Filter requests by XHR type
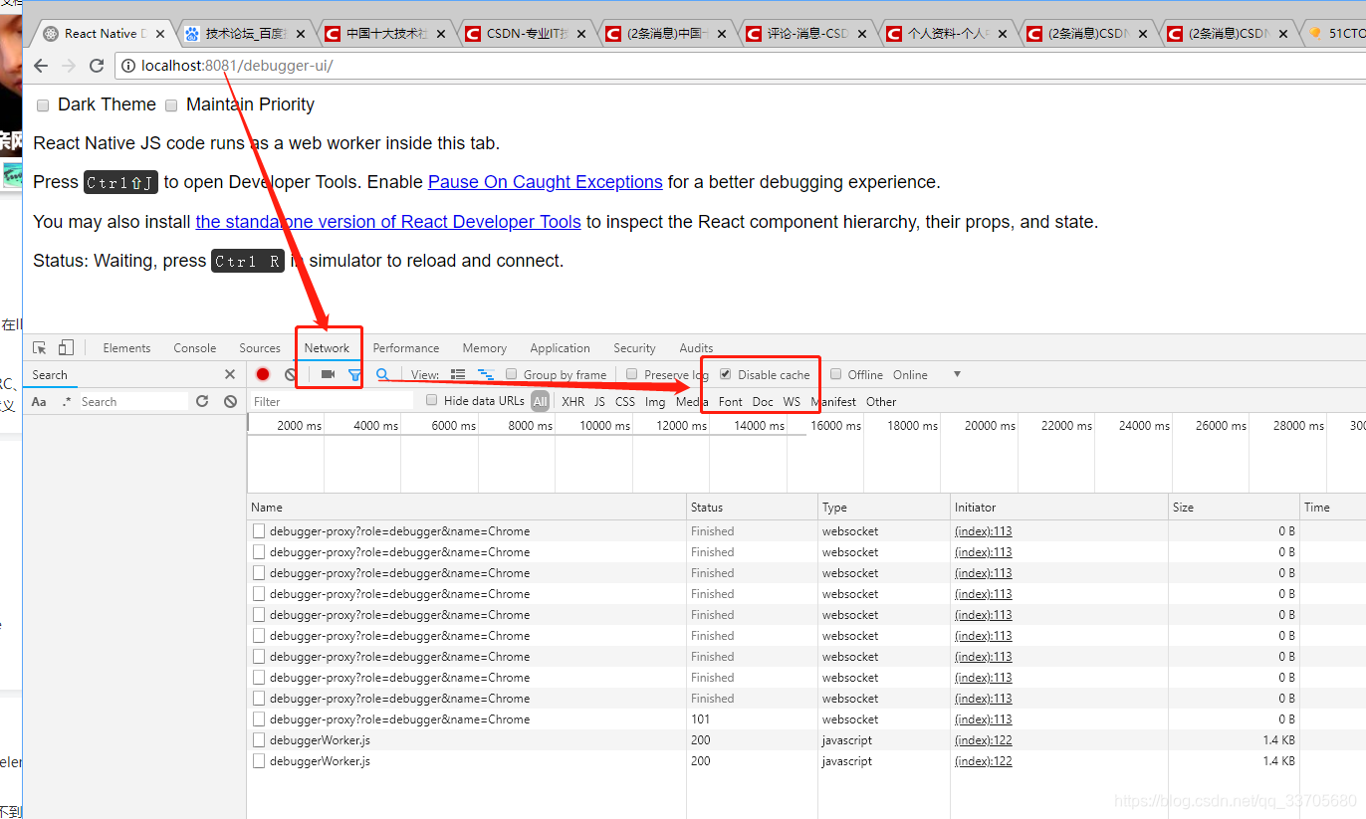 573,402
